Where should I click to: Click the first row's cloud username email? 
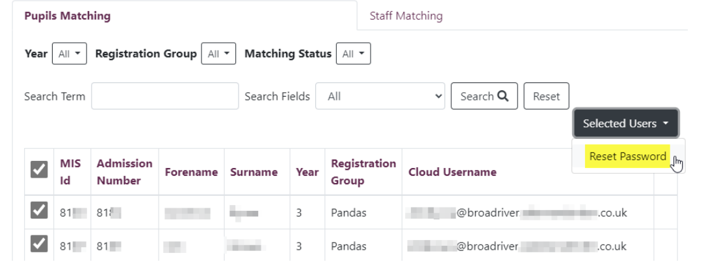click(517, 213)
